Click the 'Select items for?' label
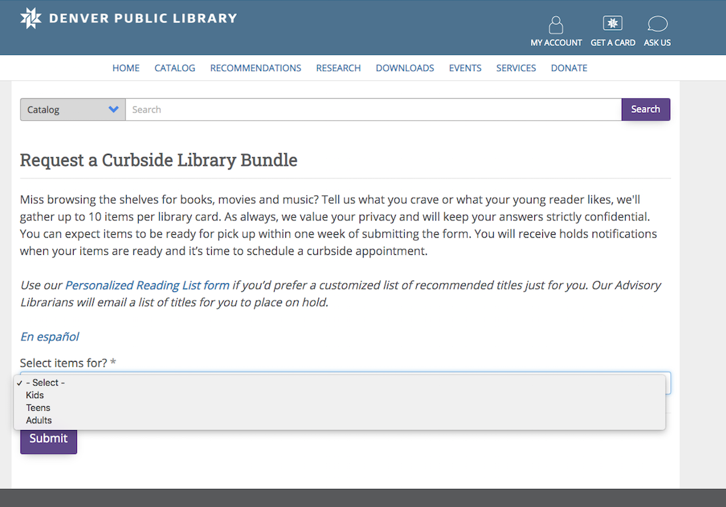Screen dimensions: 726x507 pyautogui.click(x=64, y=363)
